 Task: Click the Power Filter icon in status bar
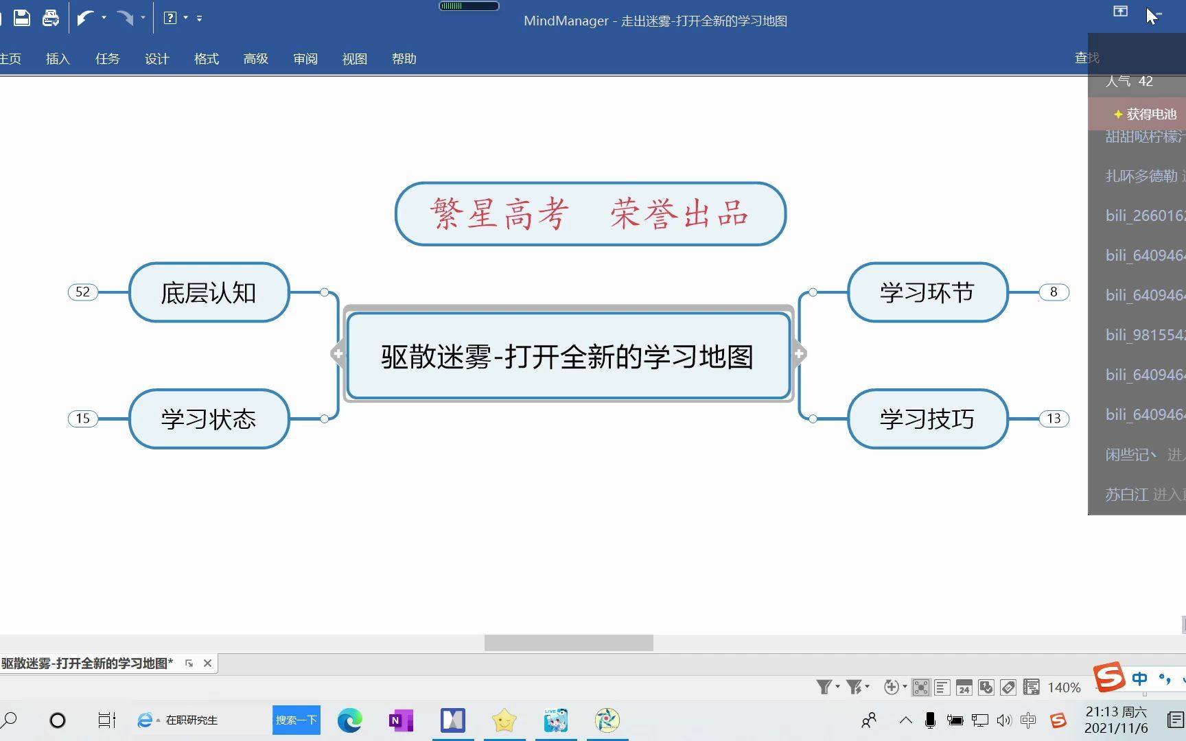854,687
